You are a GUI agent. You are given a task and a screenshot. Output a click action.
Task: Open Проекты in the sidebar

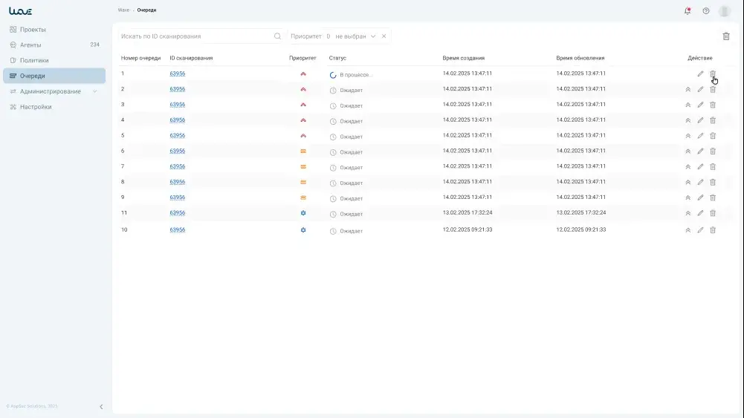pos(54,30)
